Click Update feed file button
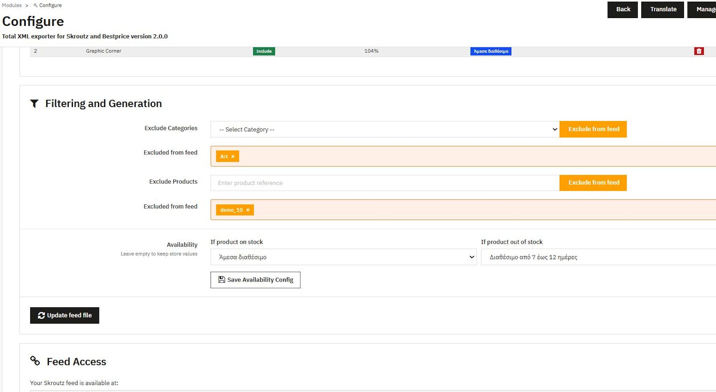 pyautogui.click(x=64, y=315)
